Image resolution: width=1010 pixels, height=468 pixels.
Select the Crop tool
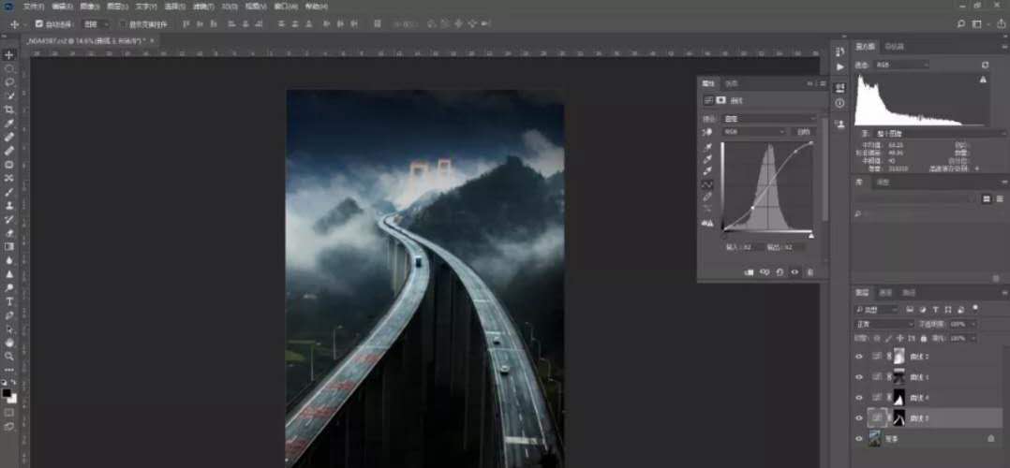(x=9, y=110)
